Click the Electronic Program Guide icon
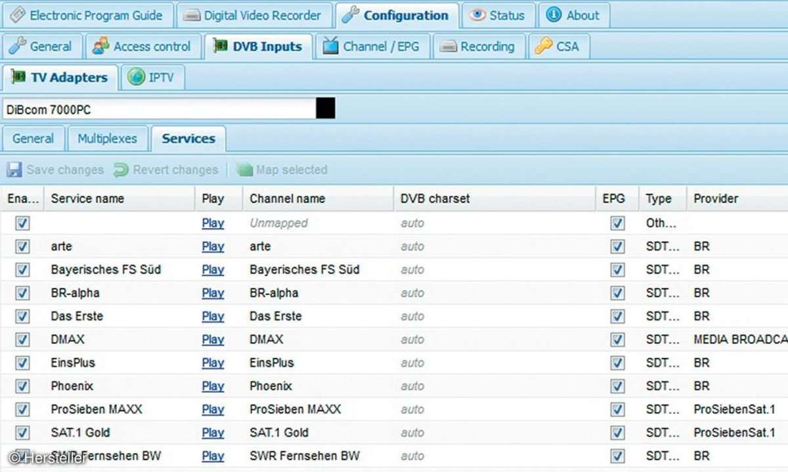 tap(18, 15)
